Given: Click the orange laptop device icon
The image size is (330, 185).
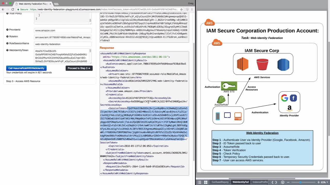Looking at the screenshot, I should coord(238,116).
